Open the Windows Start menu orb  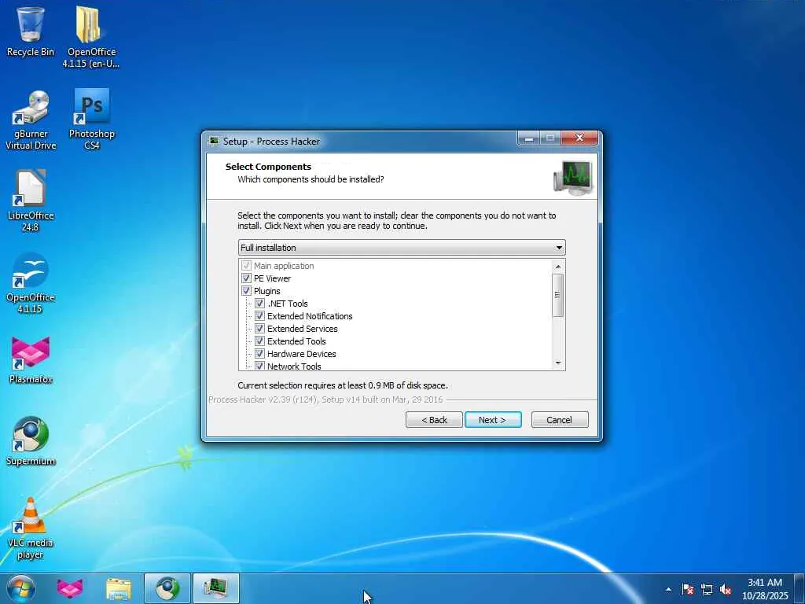point(21,588)
